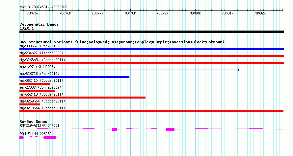Select the blue gain bar for nsv826726

coord(74,77)
